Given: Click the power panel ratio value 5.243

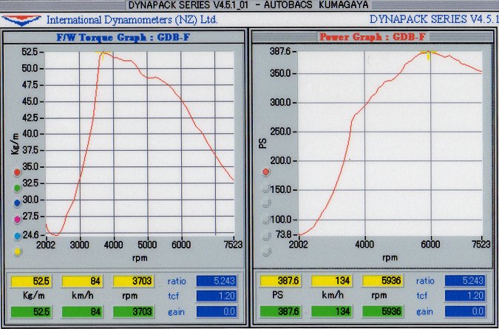Looking at the screenshot, I should coord(465,281).
